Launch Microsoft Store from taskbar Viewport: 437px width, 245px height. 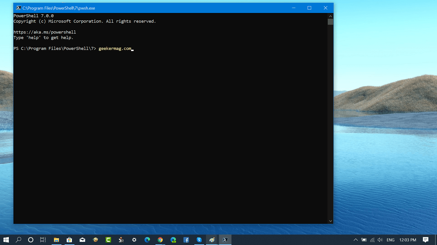click(69, 240)
